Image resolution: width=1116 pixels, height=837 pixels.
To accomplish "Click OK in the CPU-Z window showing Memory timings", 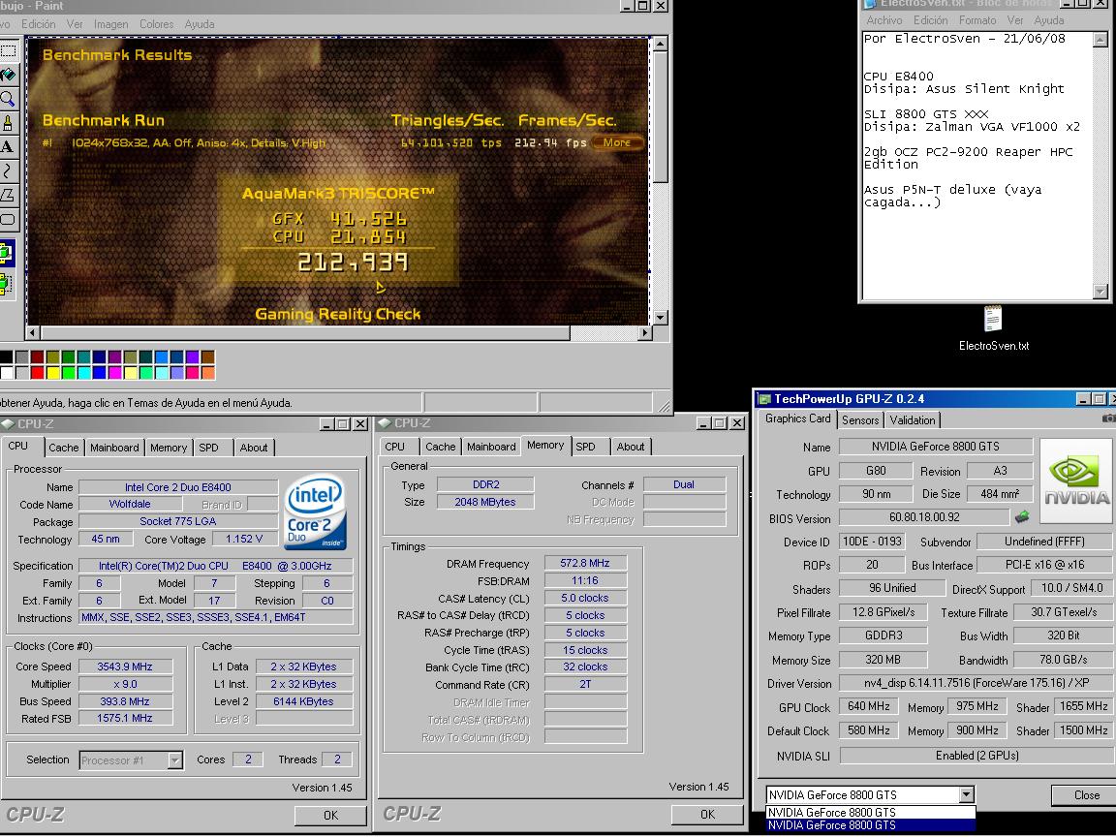I will pos(707,814).
